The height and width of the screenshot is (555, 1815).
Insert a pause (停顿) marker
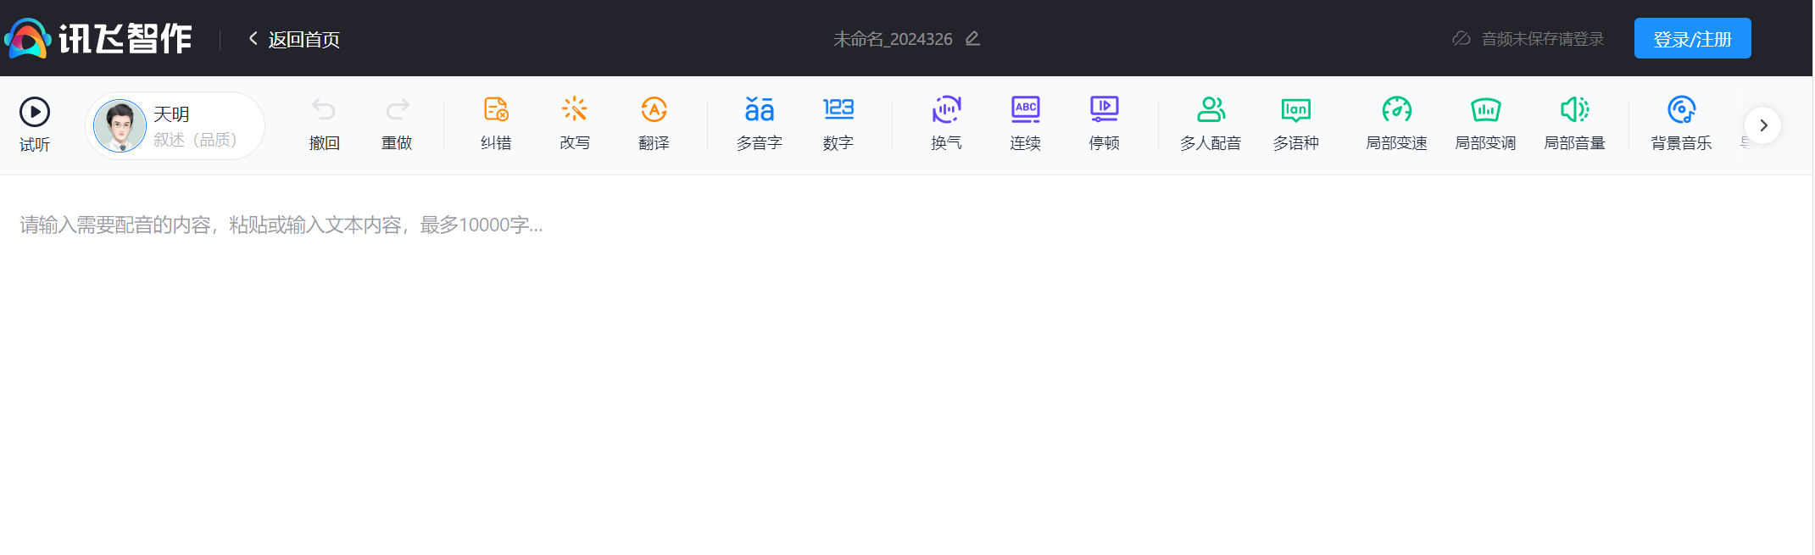[x=1104, y=110]
